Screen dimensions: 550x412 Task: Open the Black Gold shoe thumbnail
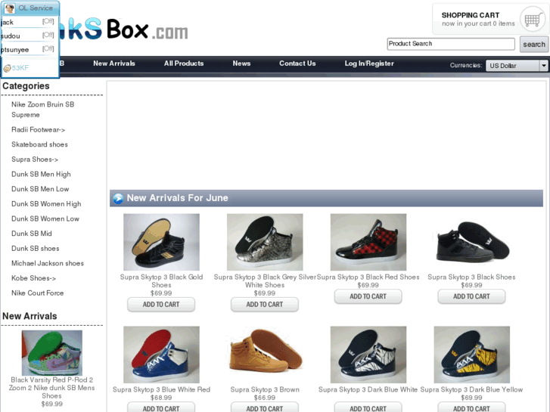pyautogui.click(x=161, y=243)
